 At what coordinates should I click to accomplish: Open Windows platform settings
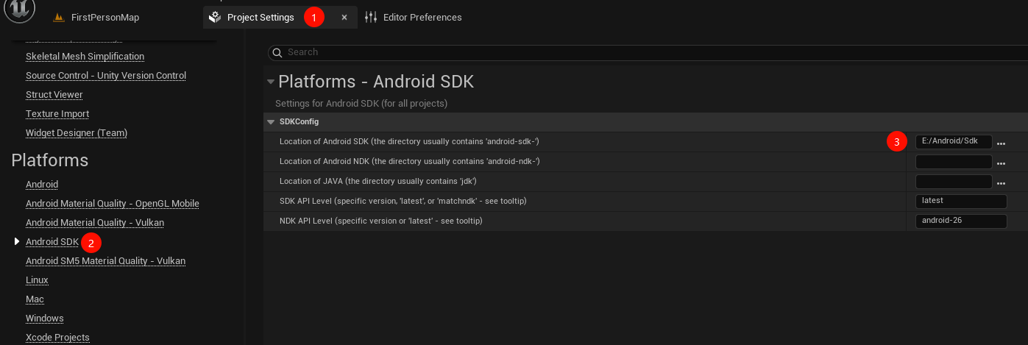45,319
